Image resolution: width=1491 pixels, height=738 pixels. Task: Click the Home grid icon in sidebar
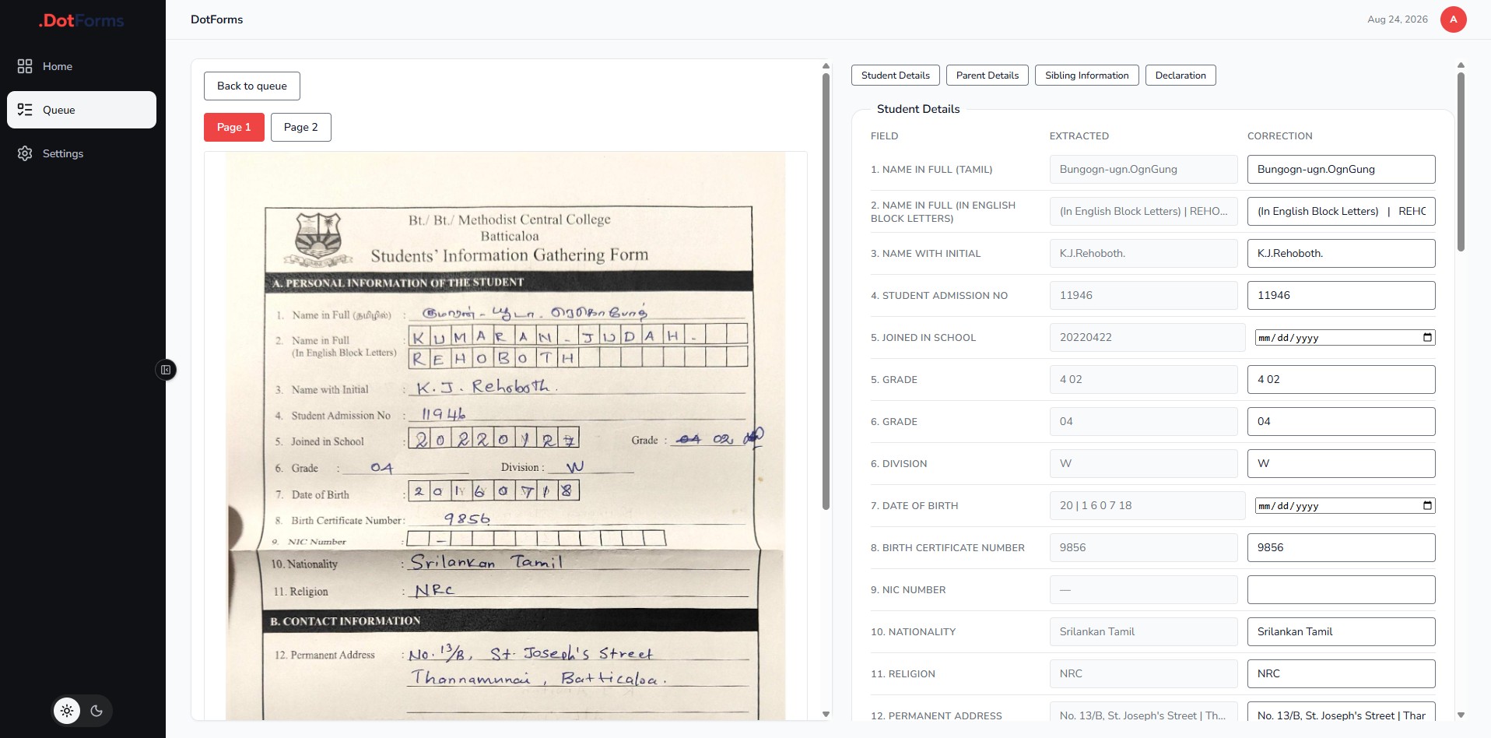[x=25, y=66]
